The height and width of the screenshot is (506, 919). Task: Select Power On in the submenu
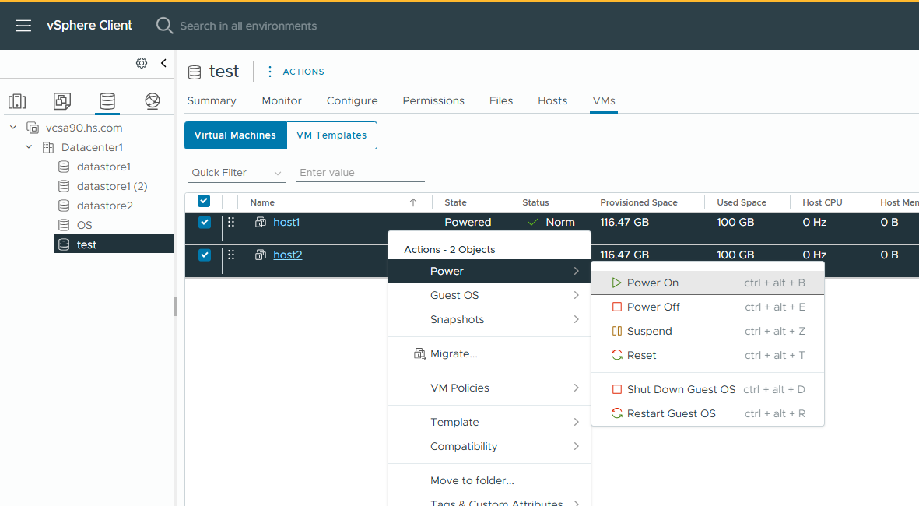click(708, 283)
